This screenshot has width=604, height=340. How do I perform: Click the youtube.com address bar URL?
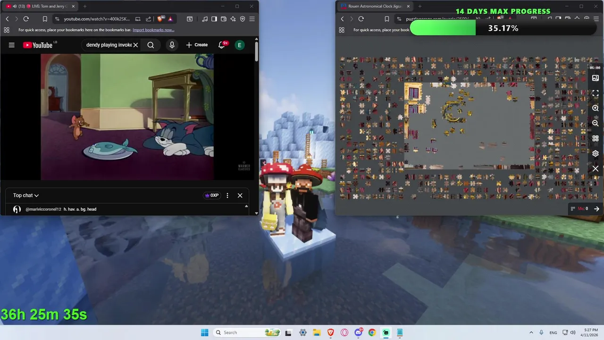[97, 19]
